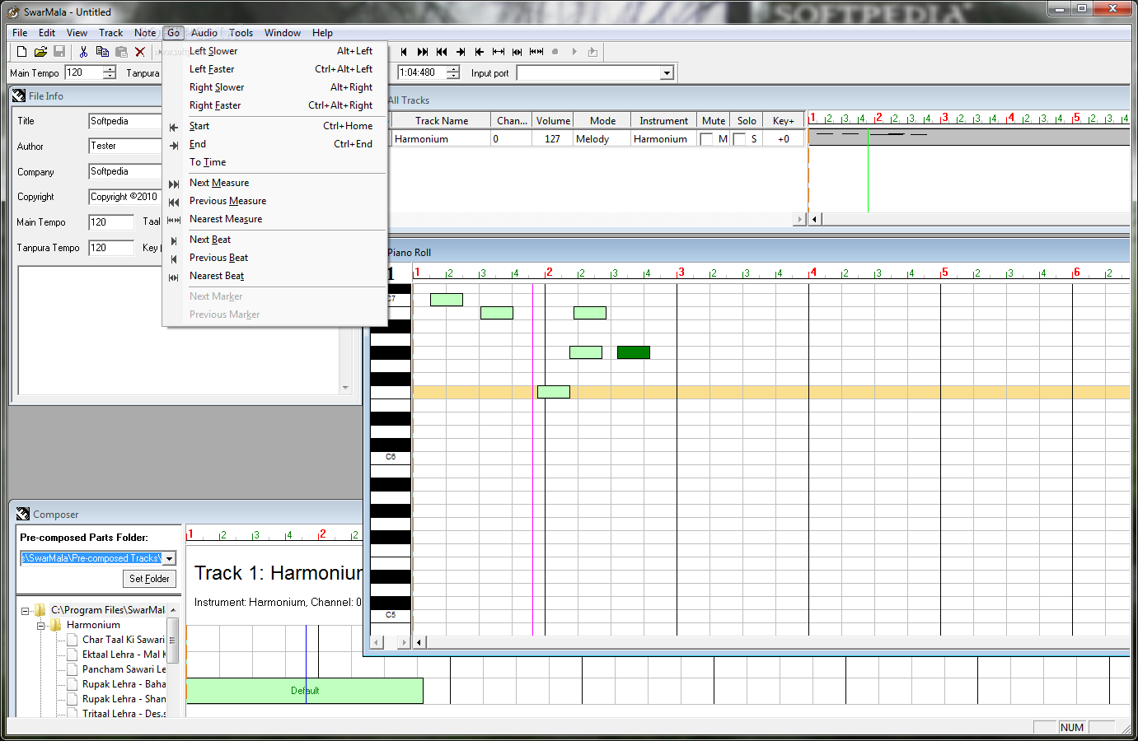Click C6 key label on piano keyboard

[x=391, y=456]
